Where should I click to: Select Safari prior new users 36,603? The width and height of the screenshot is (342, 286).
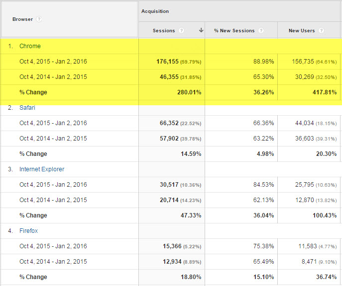305,139
